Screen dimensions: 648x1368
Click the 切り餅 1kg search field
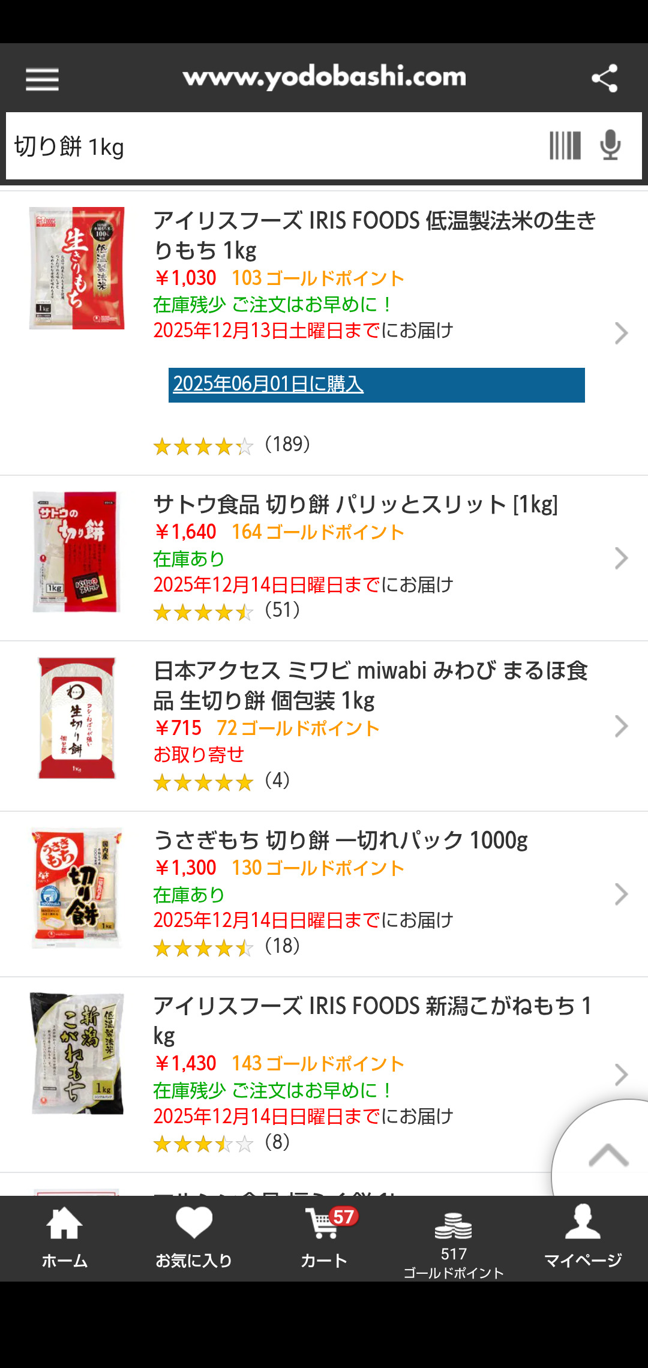(x=270, y=146)
